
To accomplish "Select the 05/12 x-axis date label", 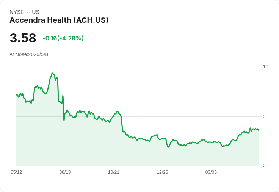I will click(x=16, y=172).
